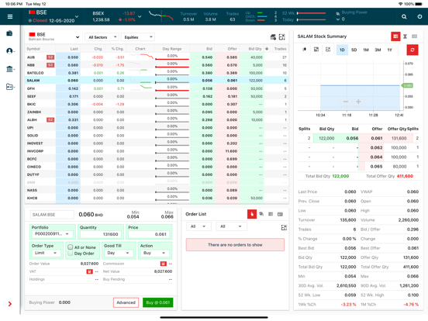428x321 pixels.
Task: Select the 3M chart period tab
Action: tap(378, 50)
